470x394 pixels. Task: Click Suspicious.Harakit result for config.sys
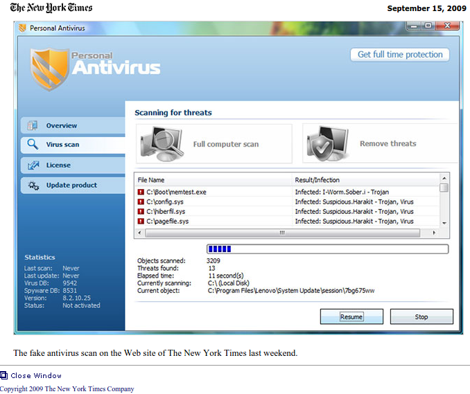pos(354,202)
